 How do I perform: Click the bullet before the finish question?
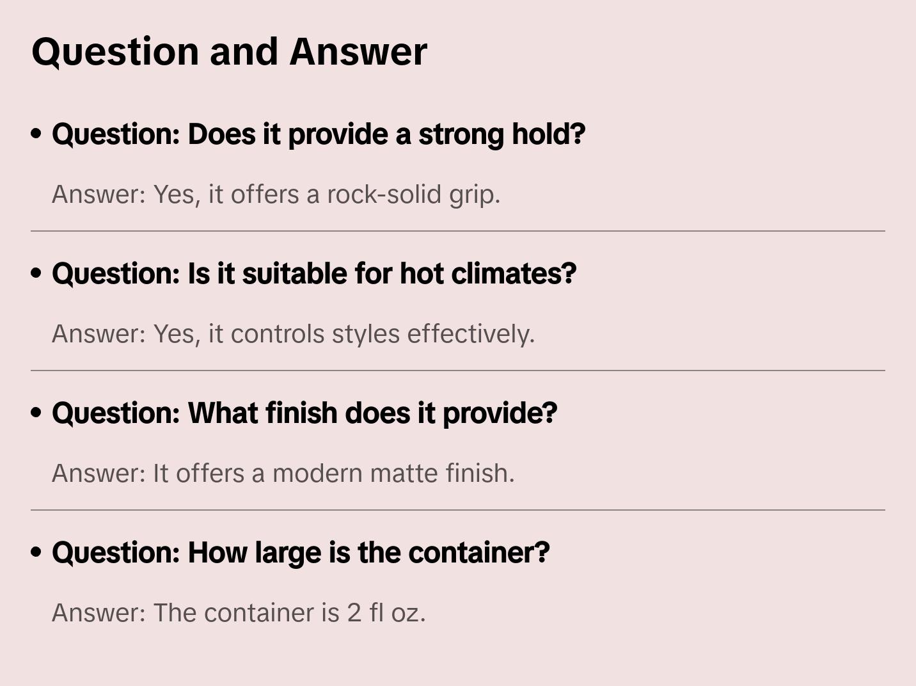tap(36, 413)
